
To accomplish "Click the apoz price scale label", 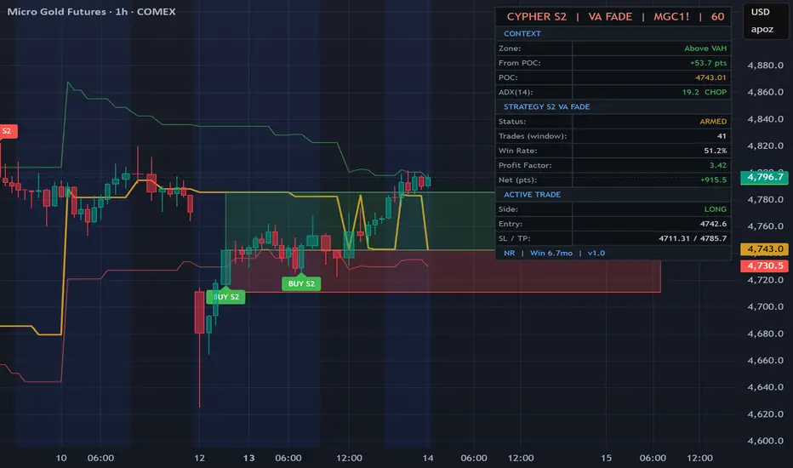I will pyautogui.click(x=762, y=29).
